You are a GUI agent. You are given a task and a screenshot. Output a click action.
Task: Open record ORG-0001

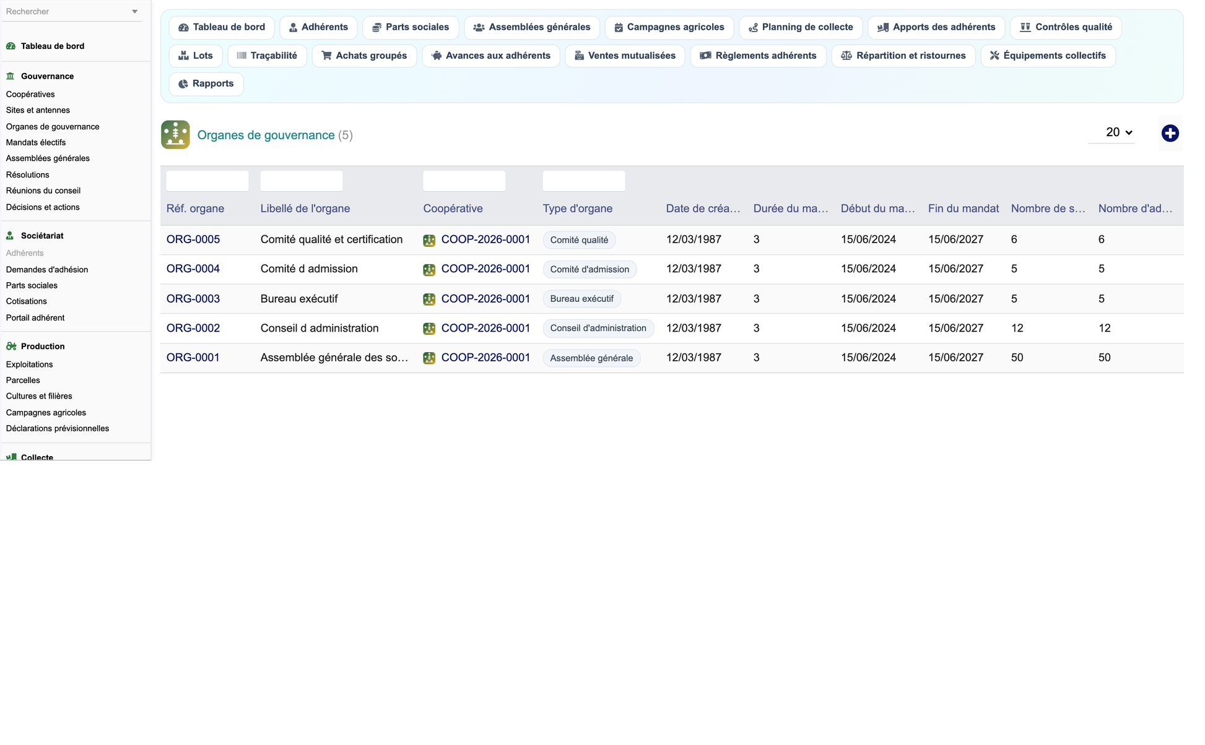193,358
